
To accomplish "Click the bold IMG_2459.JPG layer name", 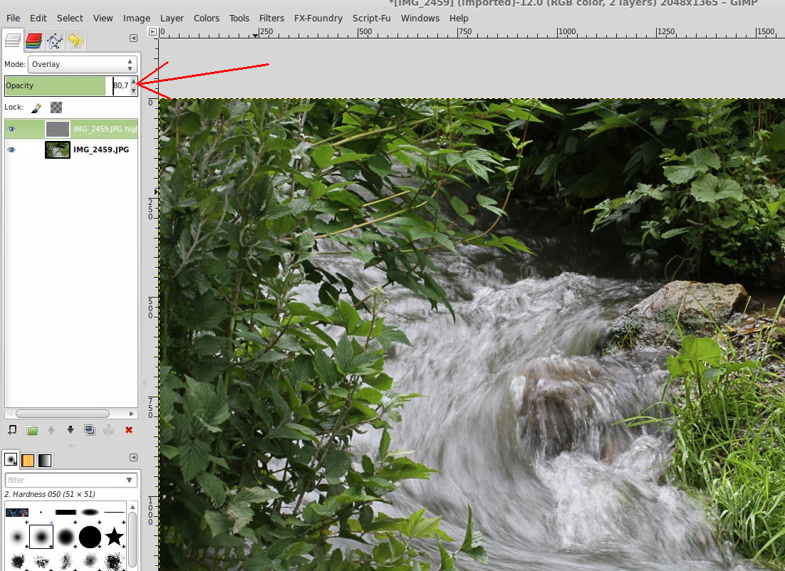I will point(101,150).
